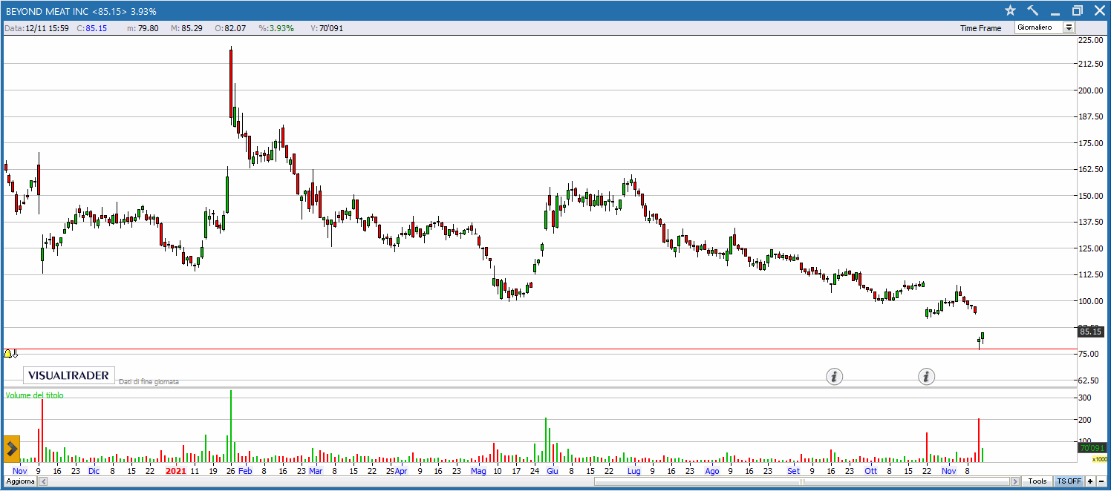1111x491 pixels.
Task: Click the 187.50 price axis label
Action: pos(1091,116)
